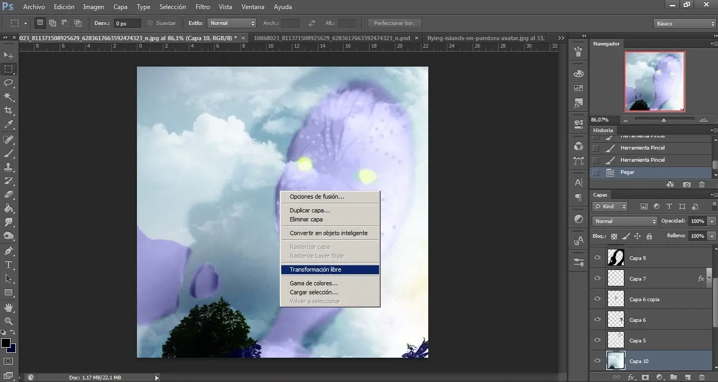
Task: Open the Archivo menu
Action: pos(34,7)
